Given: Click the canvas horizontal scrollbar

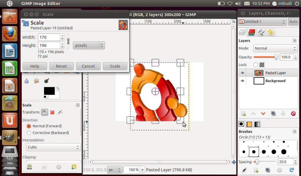Looking at the screenshot, I should (159, 162).
